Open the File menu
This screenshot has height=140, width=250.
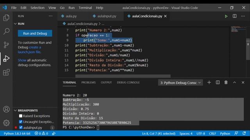pos(14,8)
